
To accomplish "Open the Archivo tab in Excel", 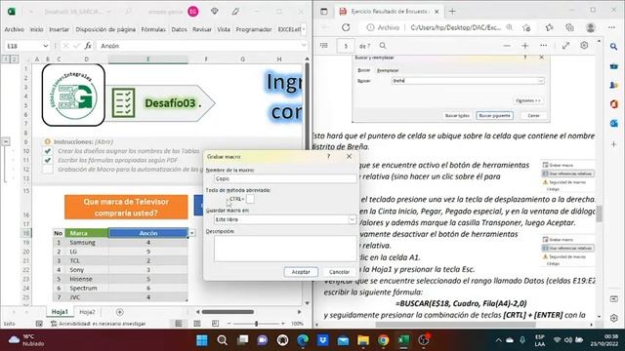I will (x=14, y=29).
